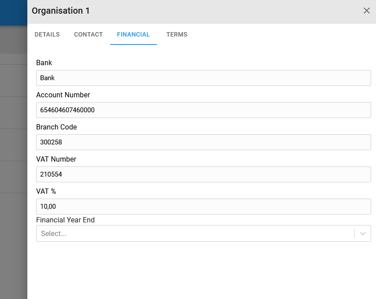Go to the Terms tab
Viewport: 376px width, 299px height.
177,34
